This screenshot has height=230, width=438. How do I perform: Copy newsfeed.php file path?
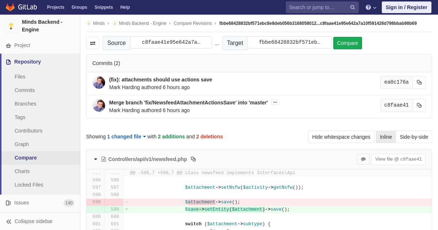point(193,159)
